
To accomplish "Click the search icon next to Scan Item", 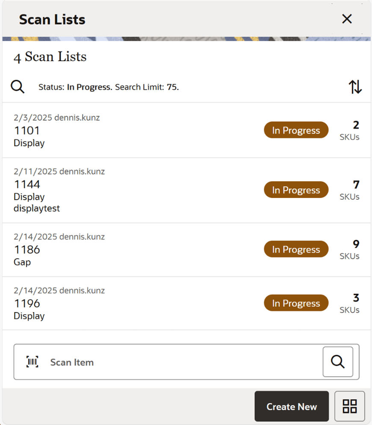I will [x=337, y=362].
